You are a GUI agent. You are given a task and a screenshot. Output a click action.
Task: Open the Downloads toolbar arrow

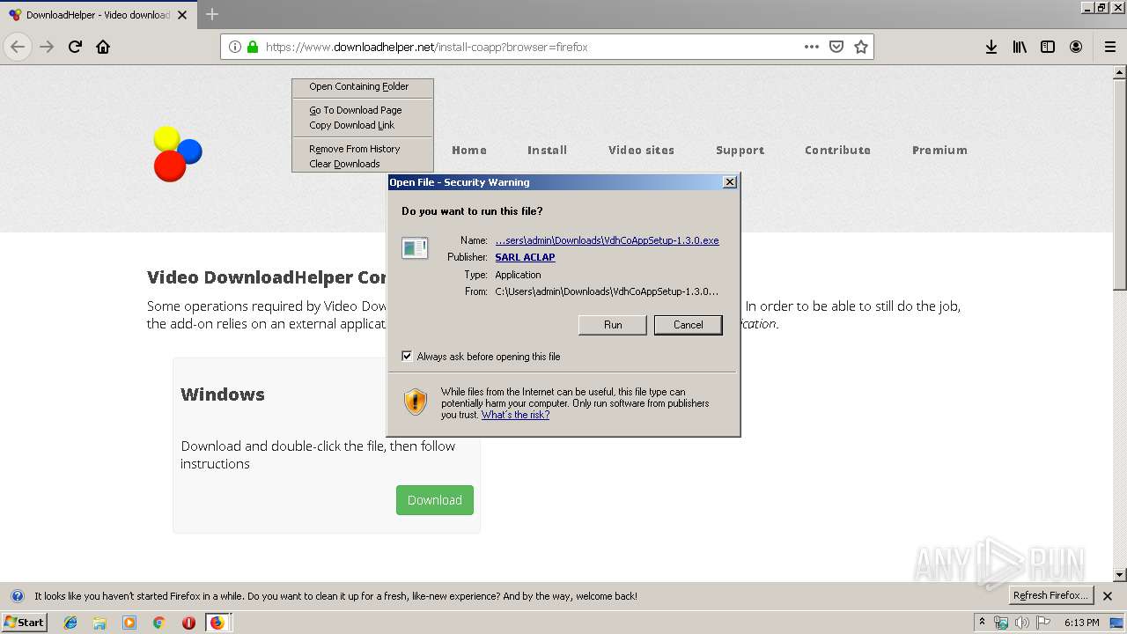991,47
